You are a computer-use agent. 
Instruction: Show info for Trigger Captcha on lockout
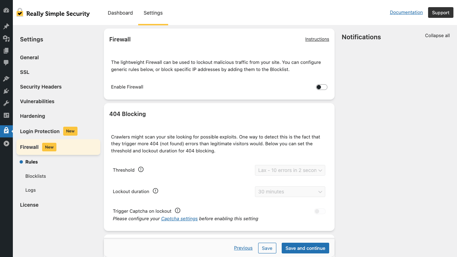click(x=177, y=211)
